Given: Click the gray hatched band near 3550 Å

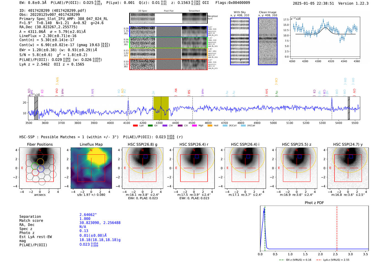Looking at the screenshot, I should pos(36,108).
